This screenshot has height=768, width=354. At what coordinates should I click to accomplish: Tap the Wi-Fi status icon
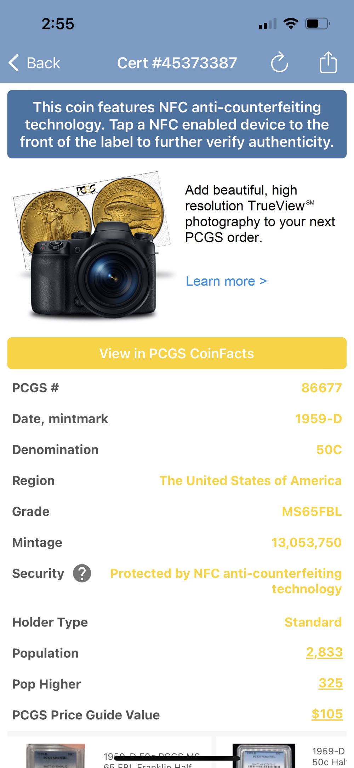click(x=291, y=24)
